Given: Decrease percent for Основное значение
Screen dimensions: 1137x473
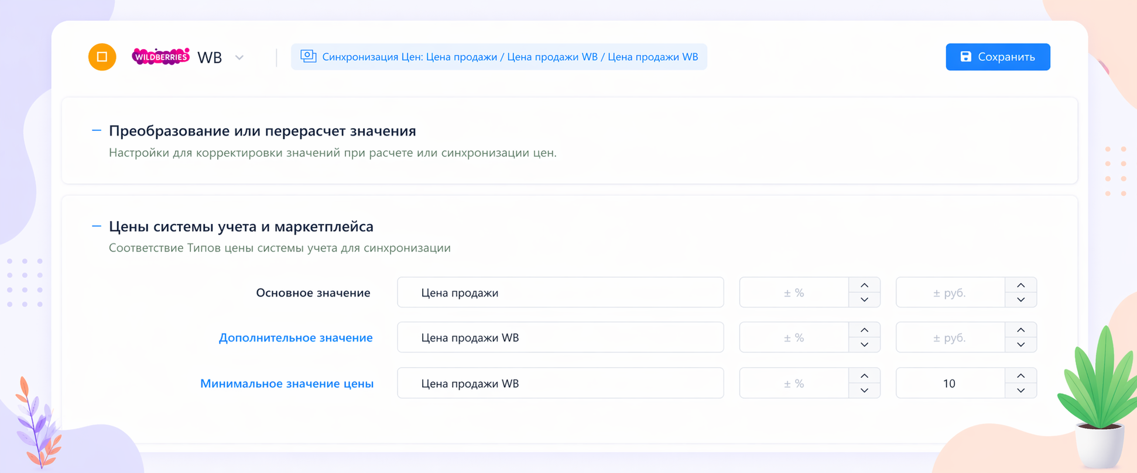Looking at the screenshot, I should (864, 299).
